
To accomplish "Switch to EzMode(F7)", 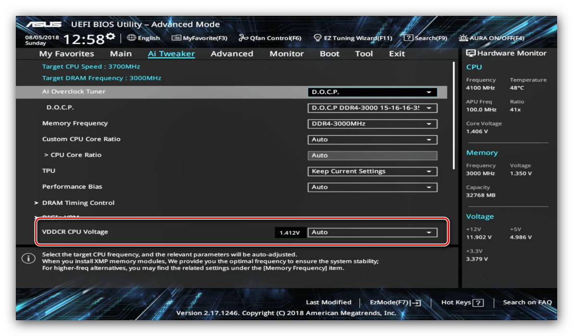I will coord(395,302).
